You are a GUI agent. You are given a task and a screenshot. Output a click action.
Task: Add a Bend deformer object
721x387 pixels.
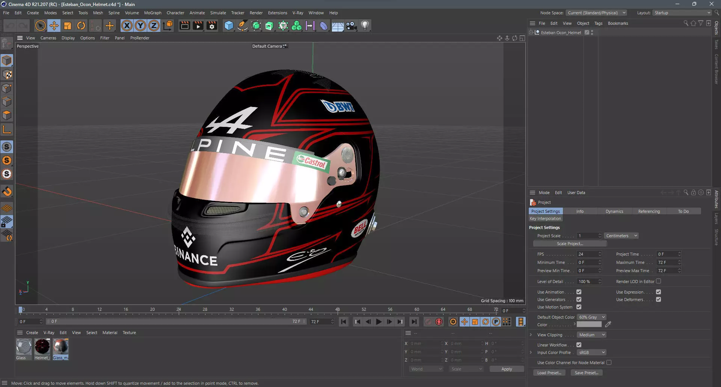(x=324, y=26)
